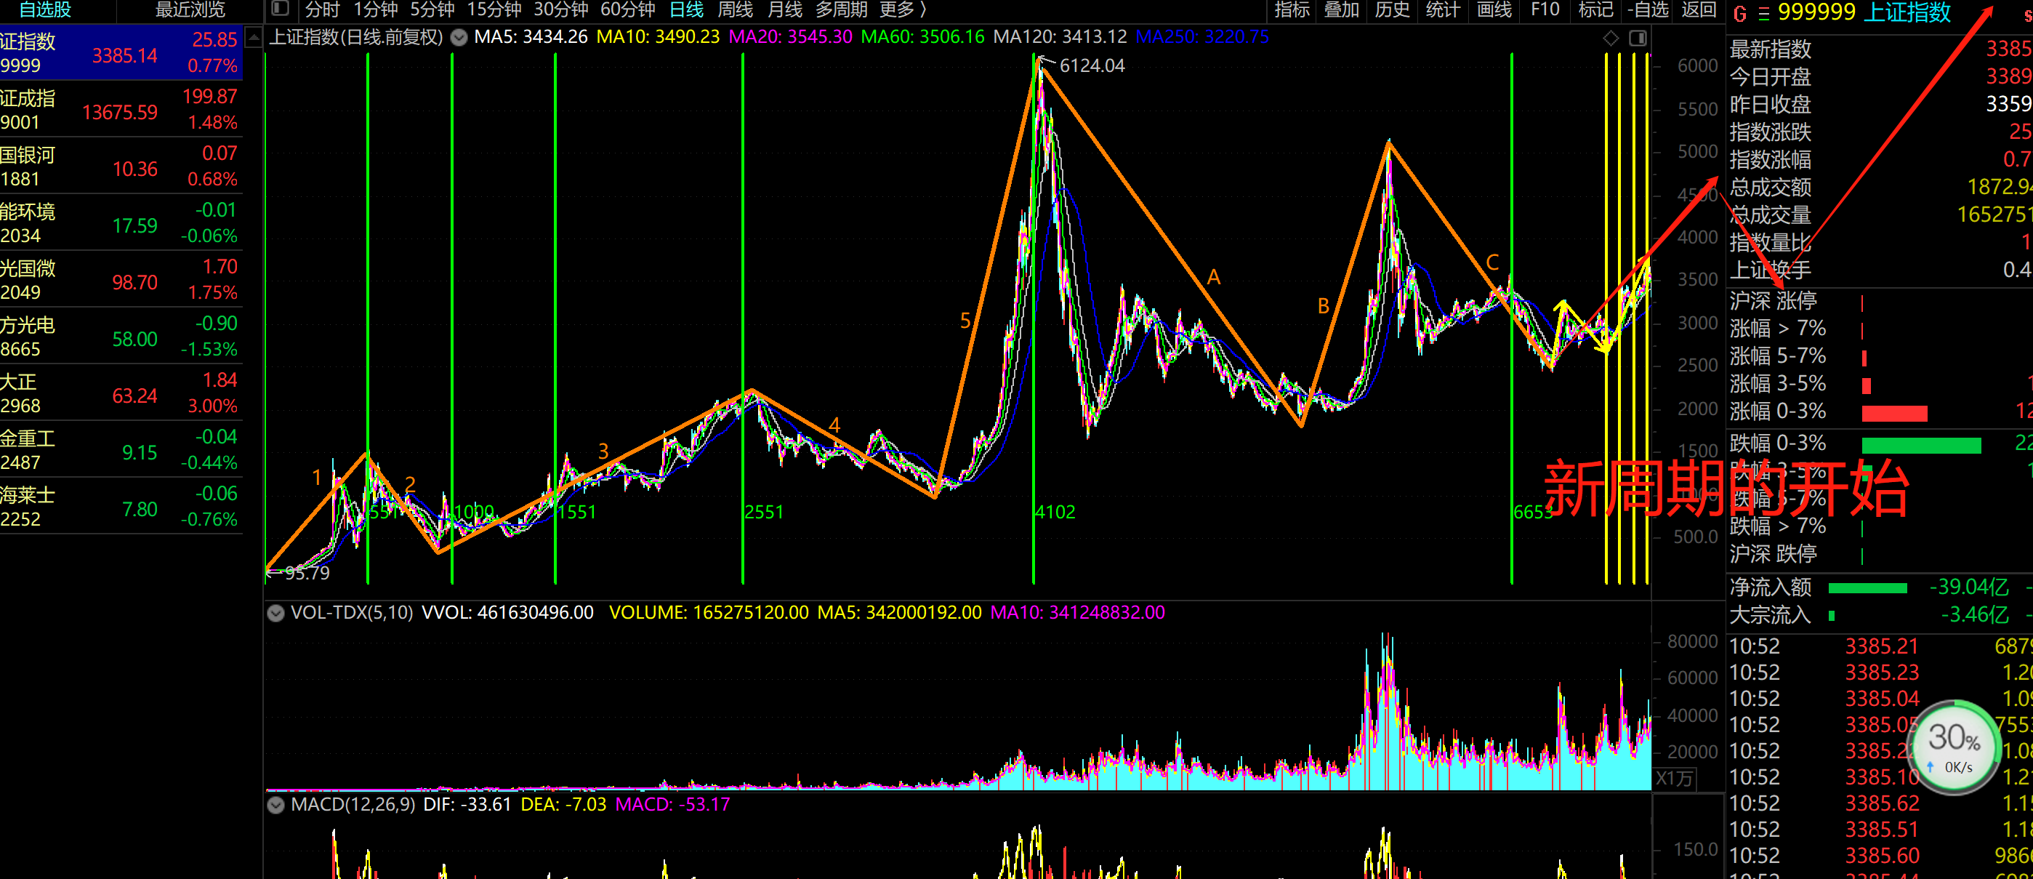This screenshot has height=879, width=2033.
Task: Click the diamond icon in chart header
Action: pyautogui.click(x=1611, y=38)
